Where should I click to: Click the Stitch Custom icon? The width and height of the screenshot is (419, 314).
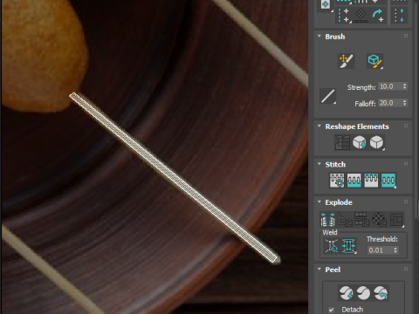(x=388, y=181)
